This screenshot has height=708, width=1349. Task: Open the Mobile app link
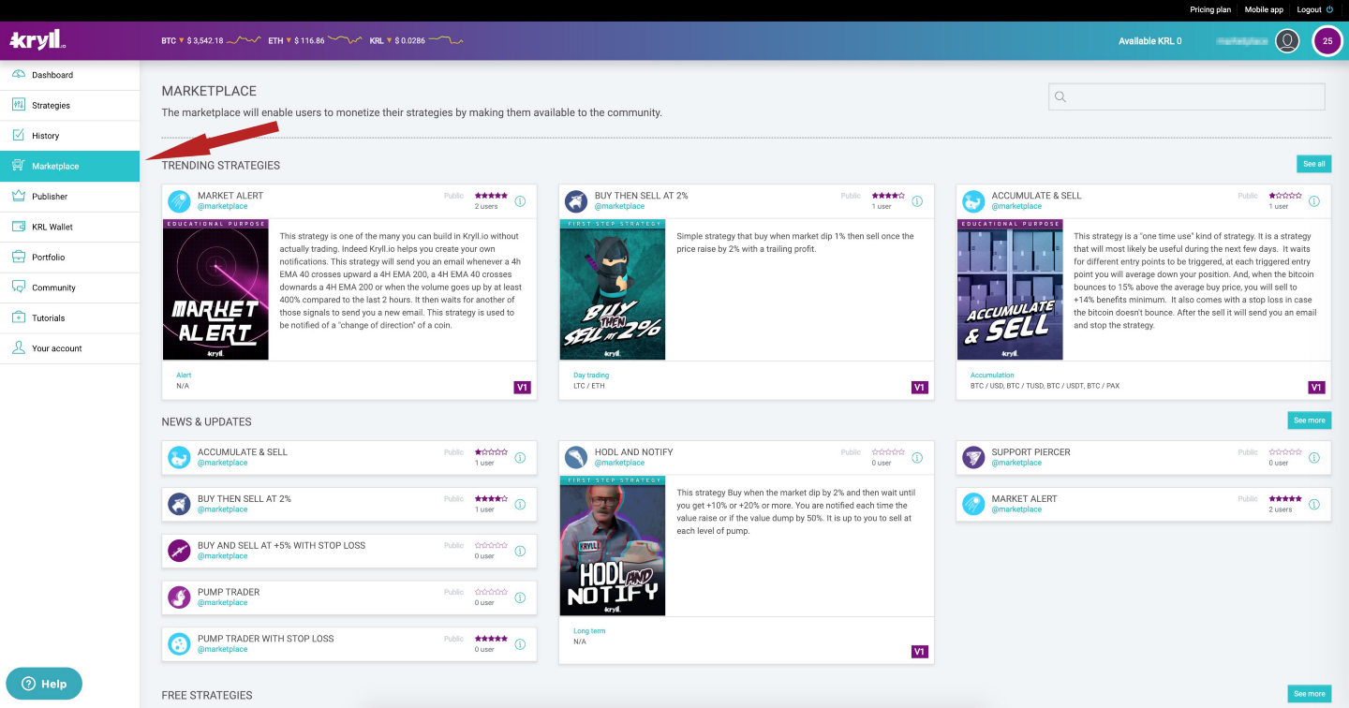coord(1264,9)
